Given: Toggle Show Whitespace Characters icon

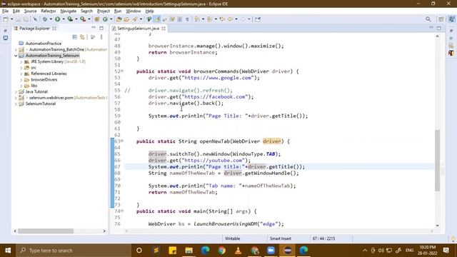Looking at the screenshot, I should coord(187,19).
